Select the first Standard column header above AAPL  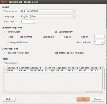coord(13,68)
